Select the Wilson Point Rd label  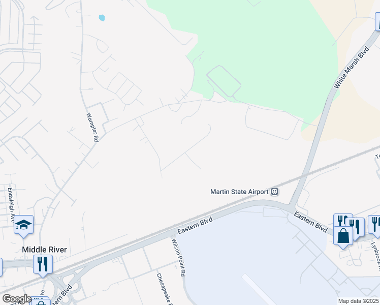click(179, 258)
